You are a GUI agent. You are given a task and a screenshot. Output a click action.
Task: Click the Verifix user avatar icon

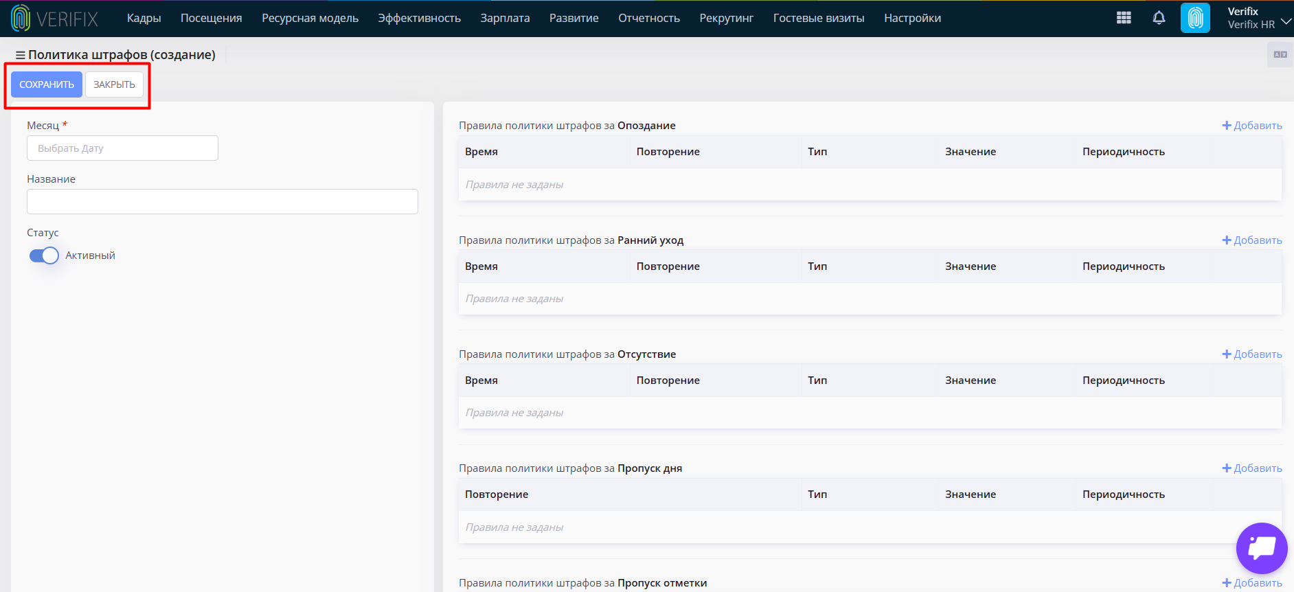coord(1195,18)
